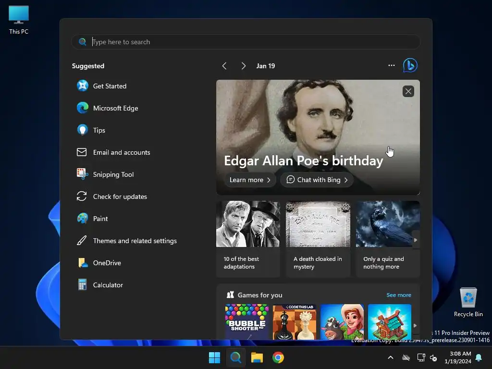
Task: Click the search box magnifier icon
Action: click(83, 42)
